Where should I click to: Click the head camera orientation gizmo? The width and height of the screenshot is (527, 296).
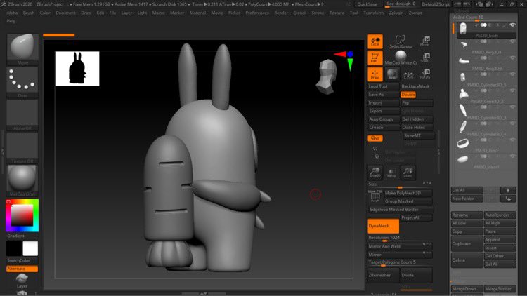tap(326, 76)
